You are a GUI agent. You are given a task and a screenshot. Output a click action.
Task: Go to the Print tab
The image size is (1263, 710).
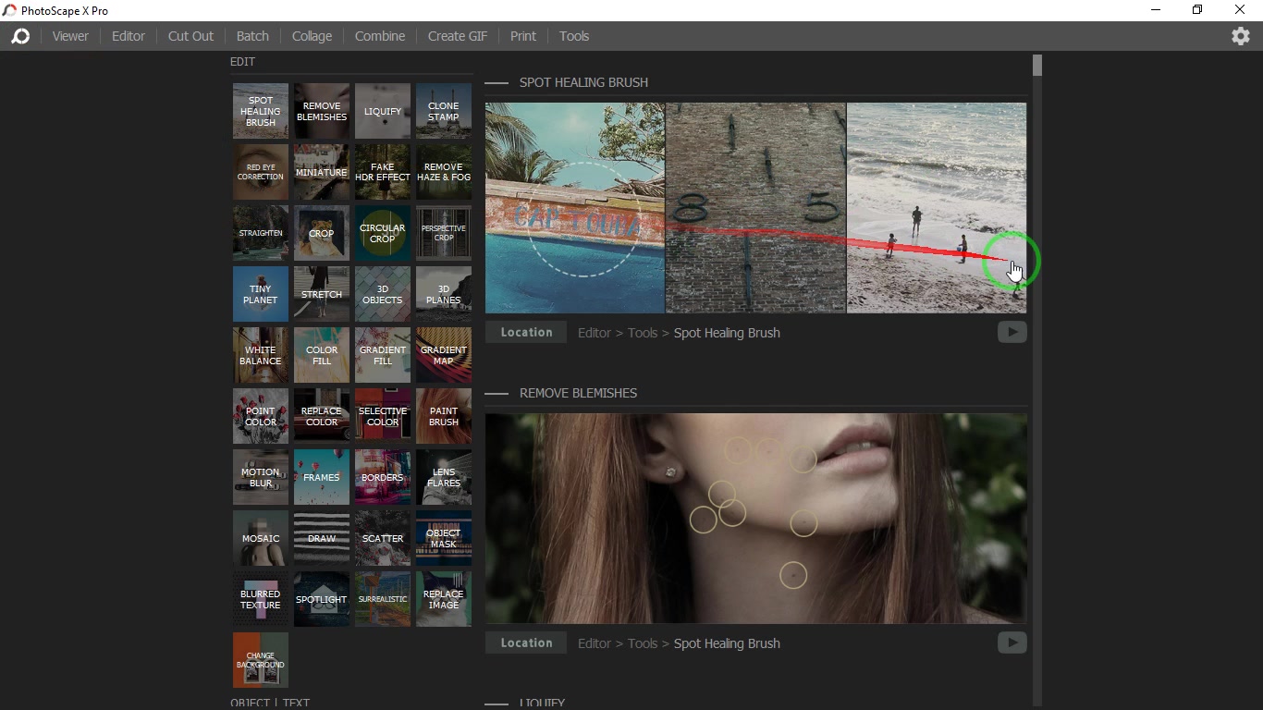coord(523,36)
